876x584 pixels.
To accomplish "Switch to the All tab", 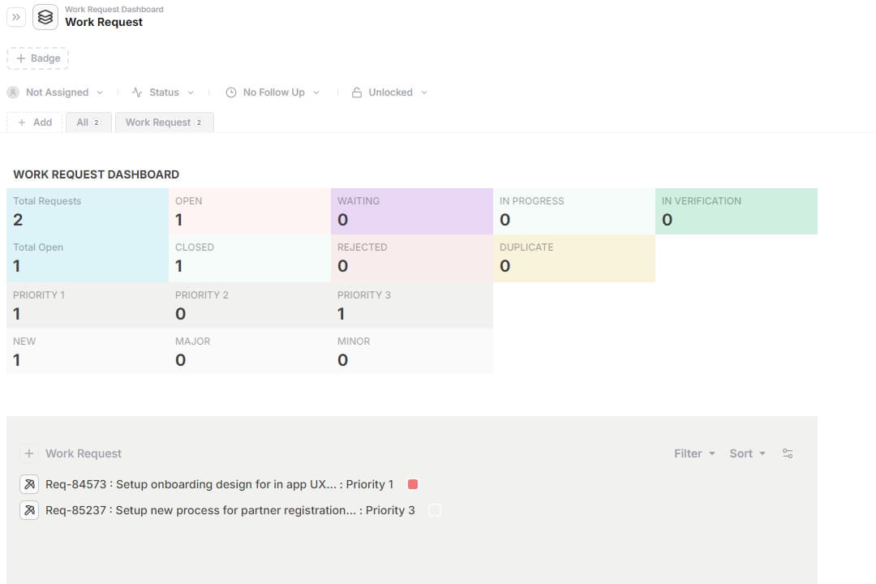I will click(x=88, y=122).
